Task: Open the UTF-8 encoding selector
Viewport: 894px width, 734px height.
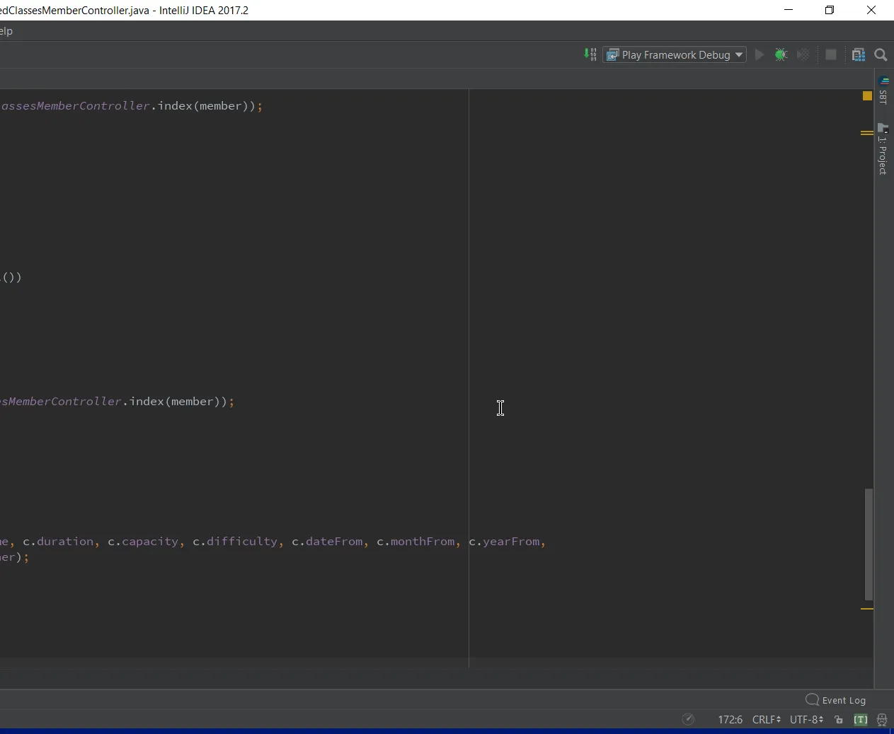Action: point(806,719)
